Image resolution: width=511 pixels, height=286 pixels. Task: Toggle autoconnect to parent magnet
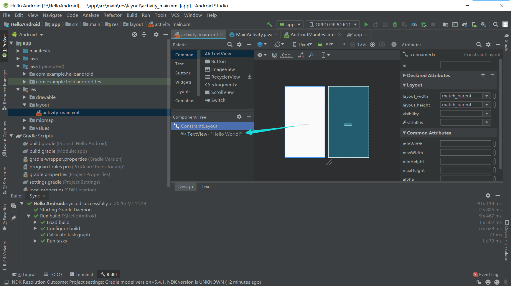point(274,55)
